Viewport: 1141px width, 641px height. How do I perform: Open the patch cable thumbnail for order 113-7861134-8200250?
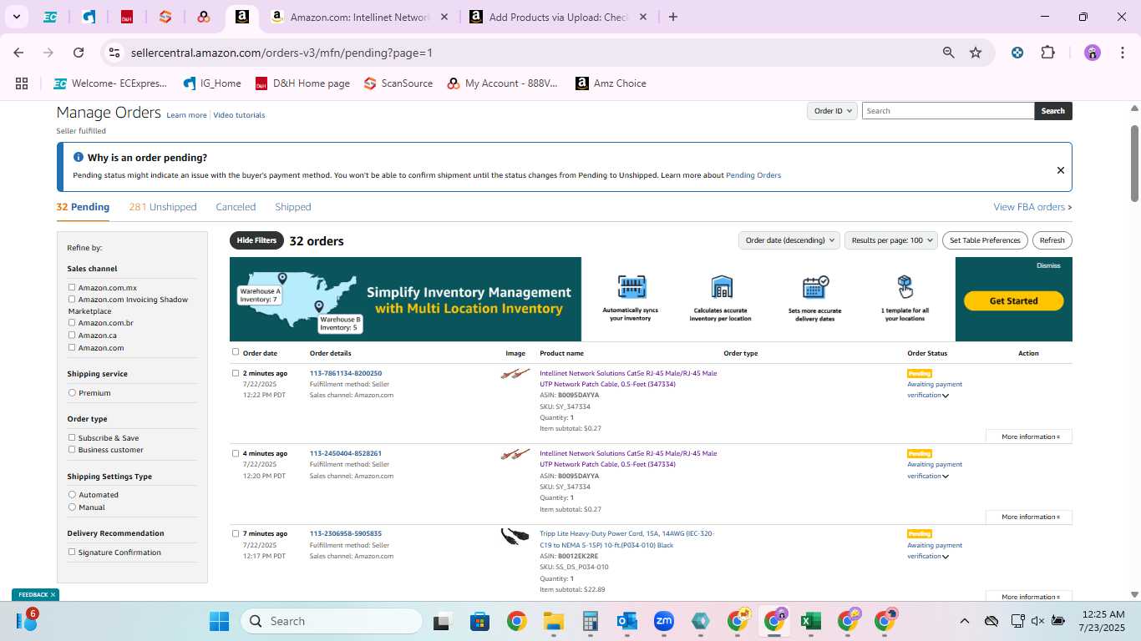pyautogui.click(x=515, y=374)
